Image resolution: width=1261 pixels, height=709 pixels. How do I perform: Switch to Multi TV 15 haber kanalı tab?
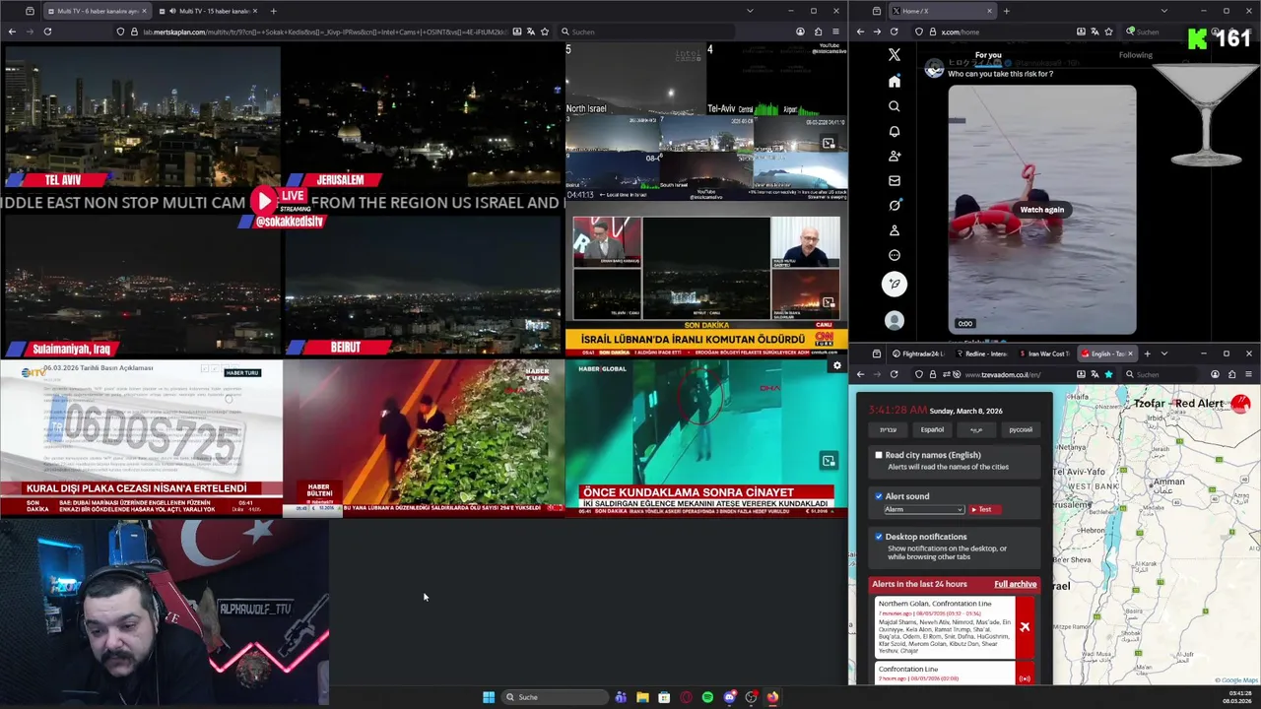[210, 11]
